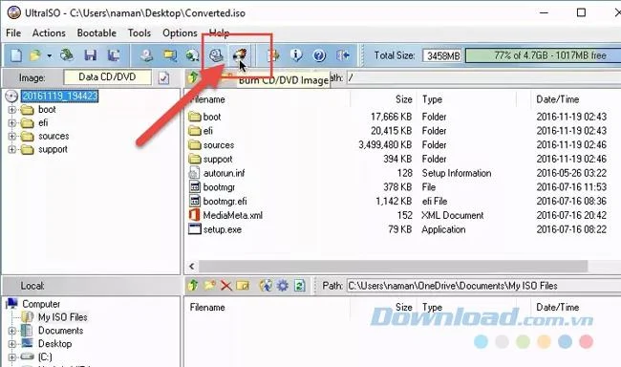Expand the support folder in image tree

pos(11,149)
